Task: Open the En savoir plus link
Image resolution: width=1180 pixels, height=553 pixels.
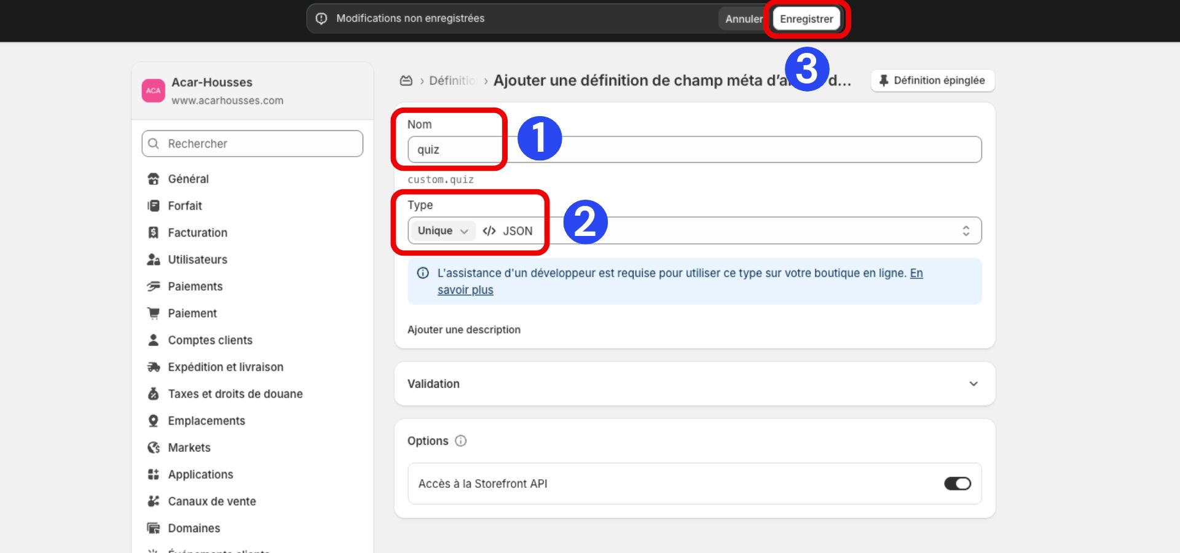Action: [x=465, y=289]
